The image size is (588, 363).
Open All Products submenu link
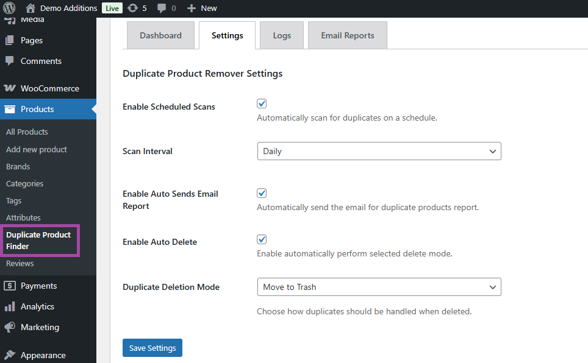pyautogui.click(x=27, y=132)
